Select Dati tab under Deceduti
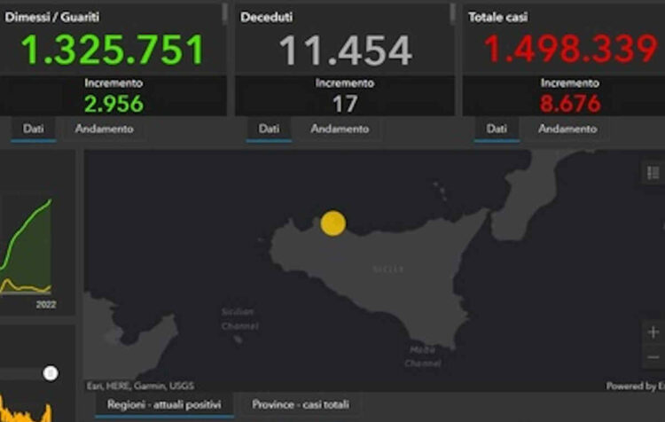 (269, 129)
